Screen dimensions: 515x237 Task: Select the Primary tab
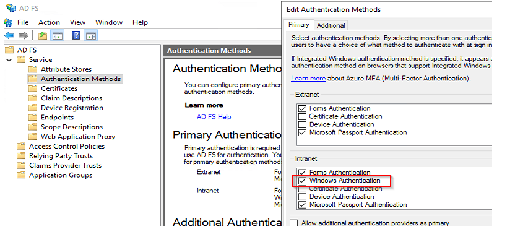pyautogui.click(x=298, y=25)
